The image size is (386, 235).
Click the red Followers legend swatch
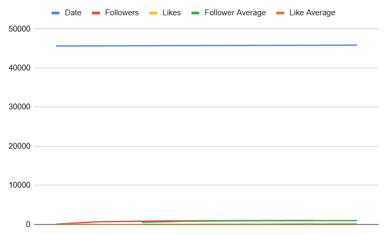point(96,13)
